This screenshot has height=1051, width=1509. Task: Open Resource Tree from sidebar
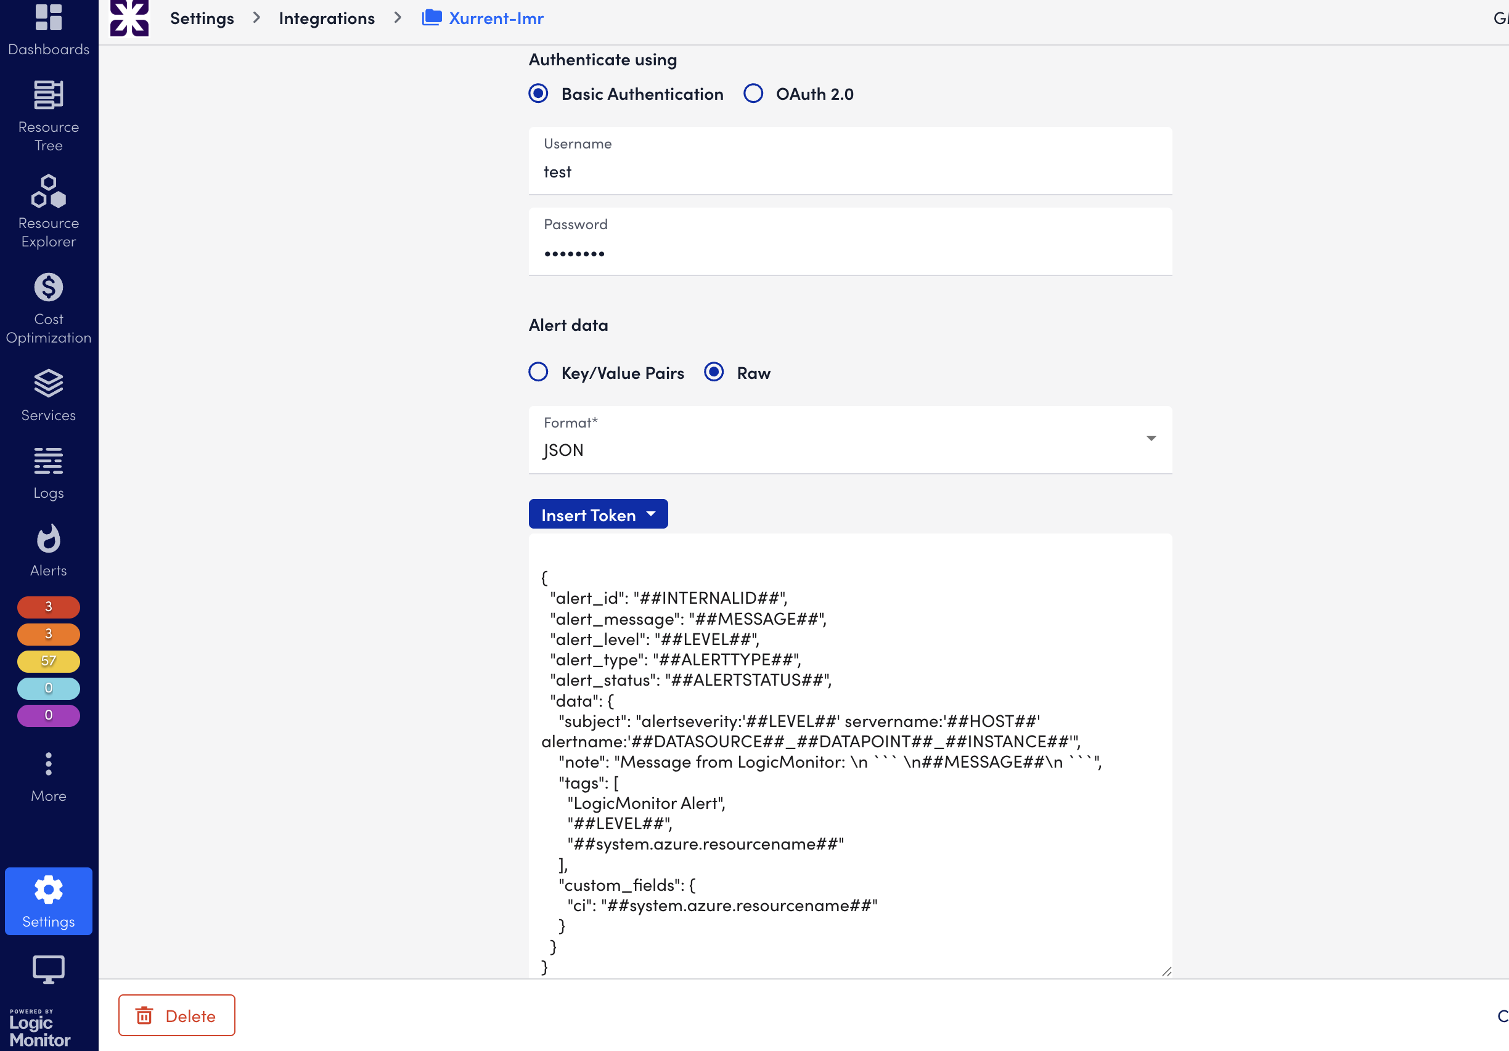pos(49,116)
